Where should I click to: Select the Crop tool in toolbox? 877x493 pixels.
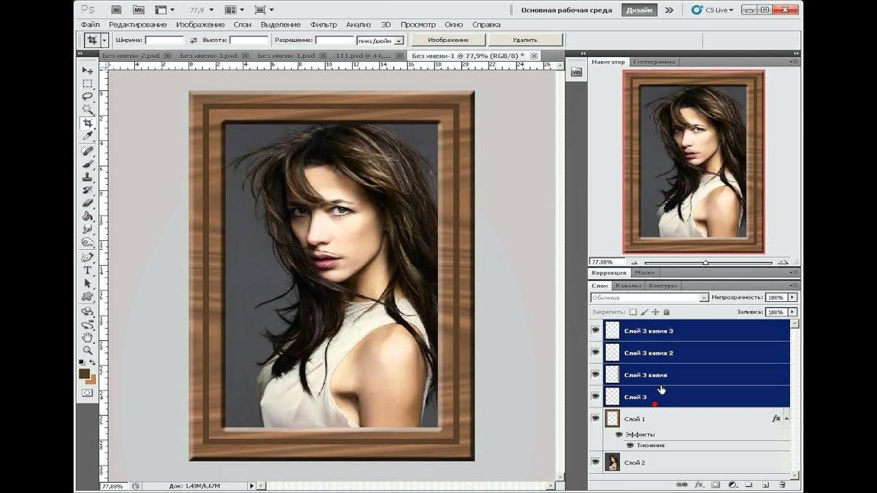88,123
